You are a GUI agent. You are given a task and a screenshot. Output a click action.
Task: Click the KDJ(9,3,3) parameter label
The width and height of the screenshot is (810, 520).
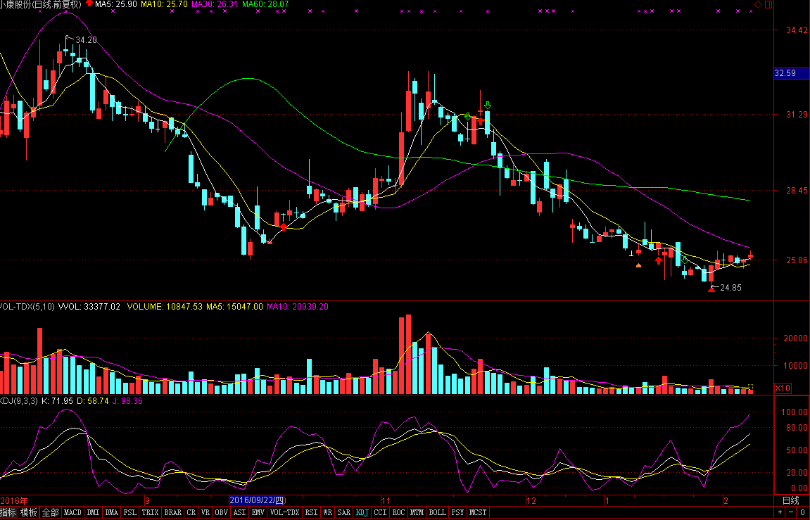[x=18, y=400]
